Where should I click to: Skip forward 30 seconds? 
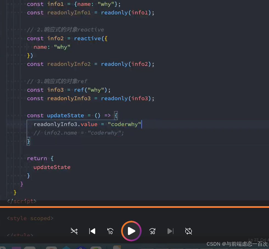[x=152, y=231]
